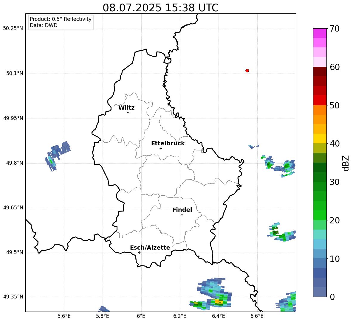Click the orange-yellow echo core near 6.4°E bottom
The width and height of the screenshot is (353, 322).
(x=219, y=301)
